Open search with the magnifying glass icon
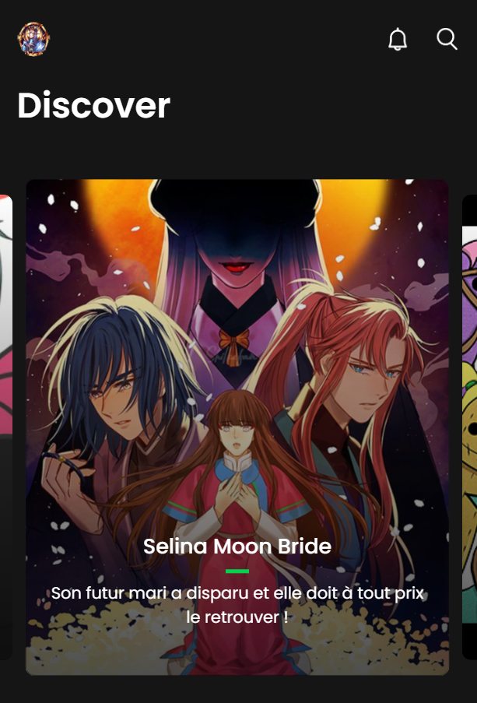The width and height of the screenshot is (477, 703). click(447, 39)
